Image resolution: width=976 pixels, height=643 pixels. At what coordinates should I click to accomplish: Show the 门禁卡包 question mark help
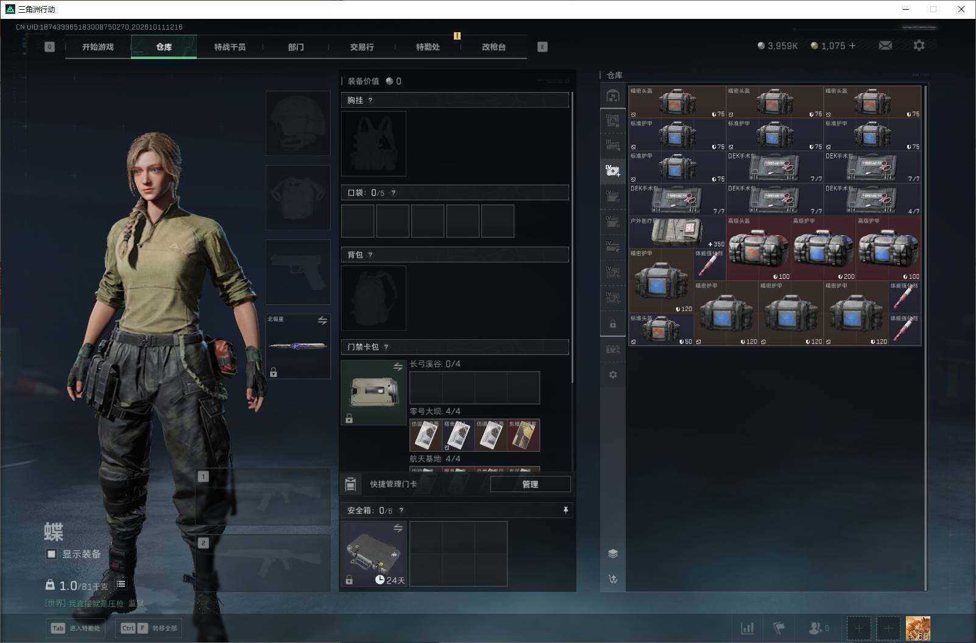coord(386,347)
